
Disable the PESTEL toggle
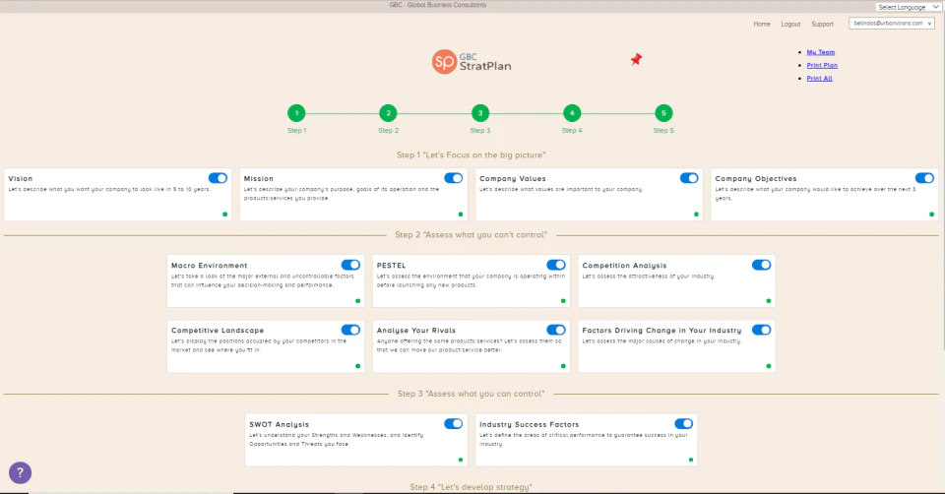[555, 265]
